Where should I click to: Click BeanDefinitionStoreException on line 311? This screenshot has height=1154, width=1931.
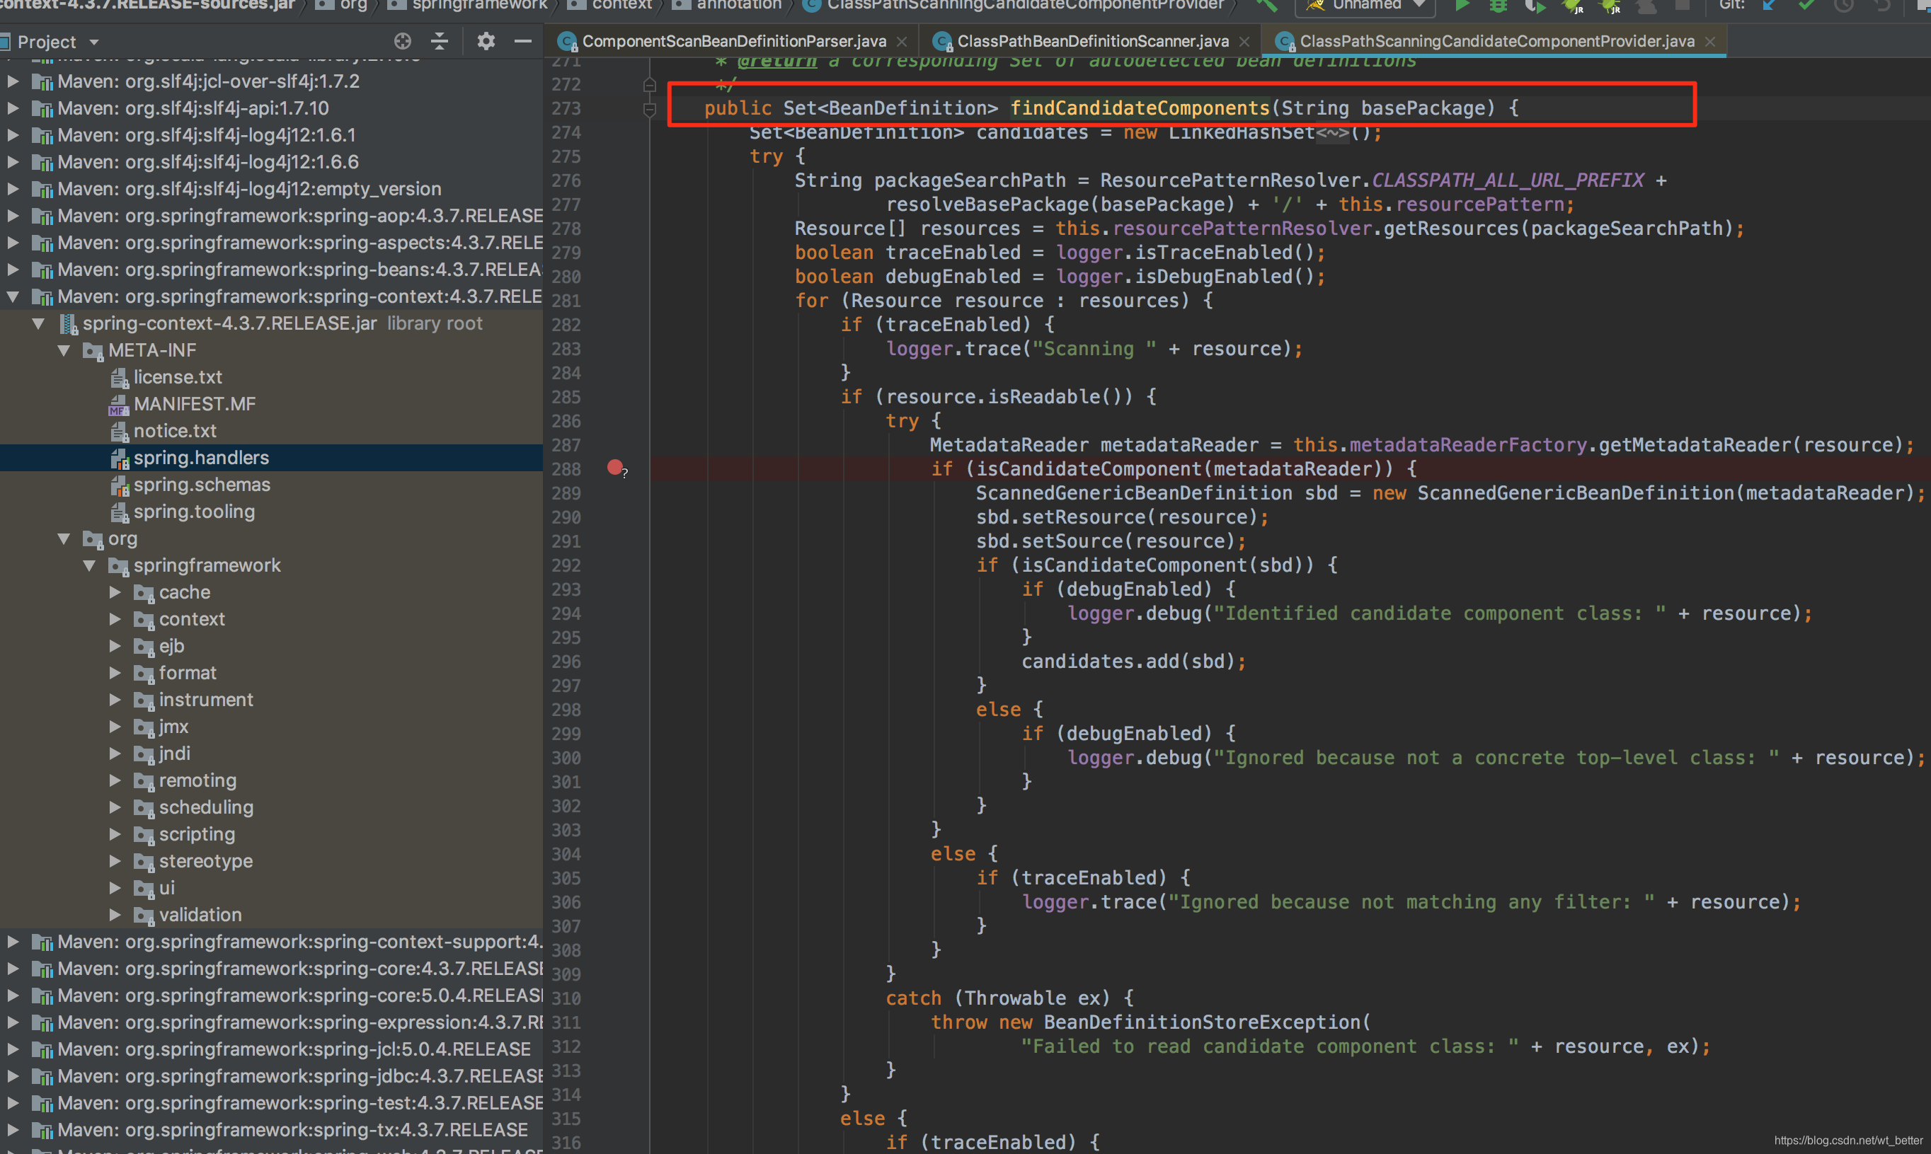pos(1201,1022)
